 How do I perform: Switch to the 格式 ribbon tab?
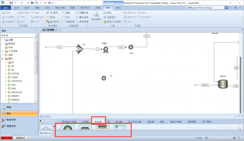(x=118, y=8)
